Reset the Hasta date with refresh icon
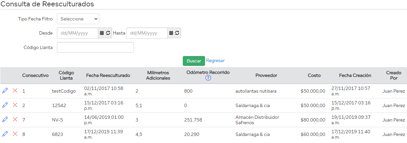Screen dimensions: 407x143 click(x=177, y=33)
